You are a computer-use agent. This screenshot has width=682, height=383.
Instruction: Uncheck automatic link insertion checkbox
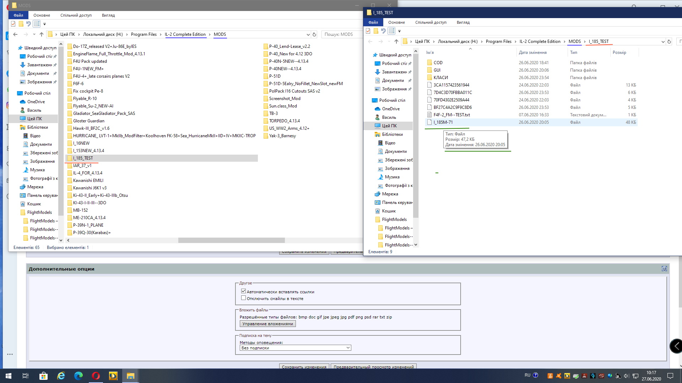click(244, 291)
